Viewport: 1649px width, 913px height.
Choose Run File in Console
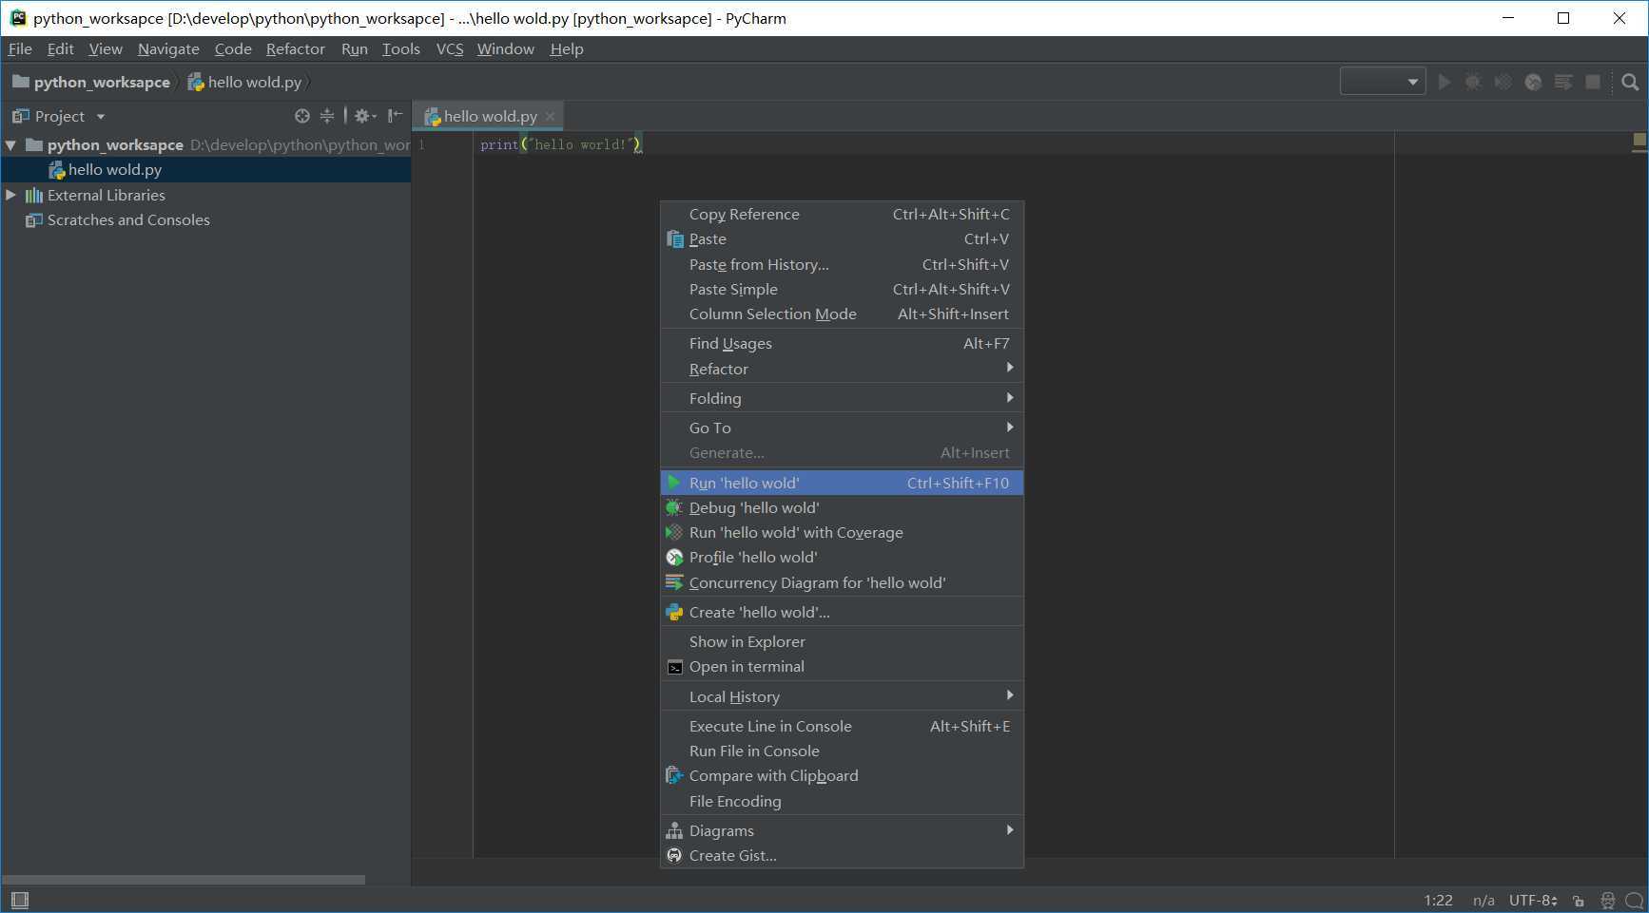pos(842,751)
